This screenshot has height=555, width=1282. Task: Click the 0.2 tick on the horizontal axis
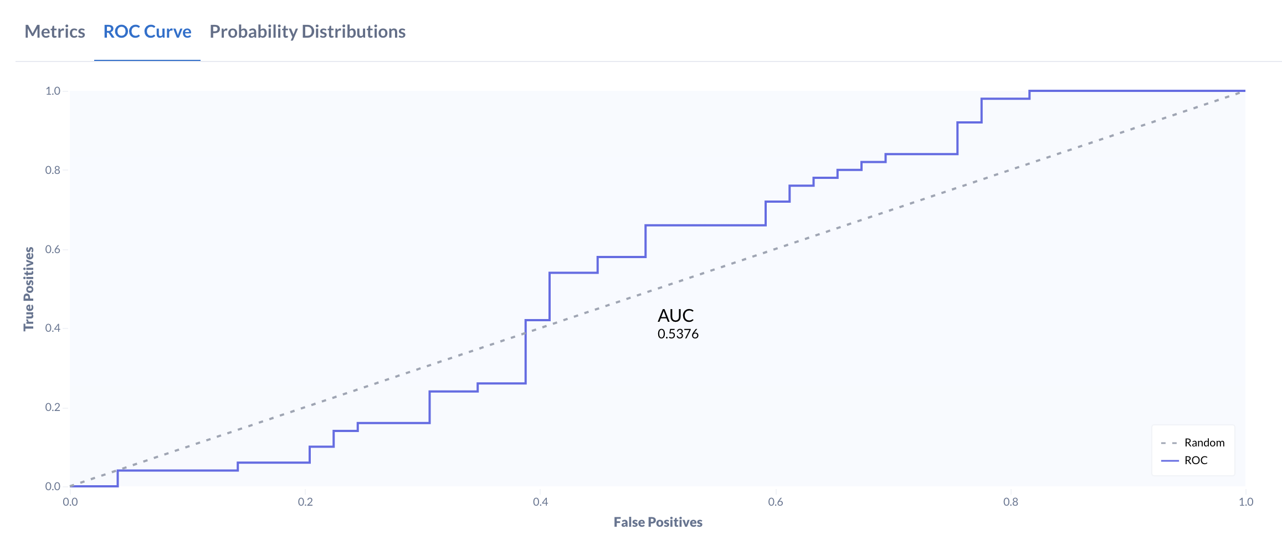click(305, 502)
